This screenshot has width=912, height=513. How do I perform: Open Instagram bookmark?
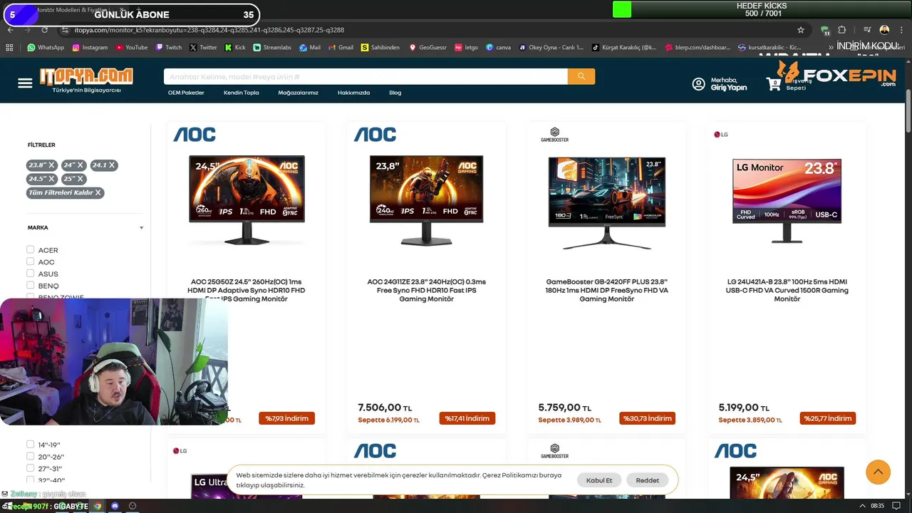(89, 48)
